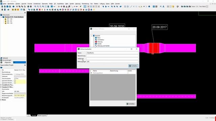Close the Eigenschaften Projekt panel

pyautogui.click(x=25, y=65)
